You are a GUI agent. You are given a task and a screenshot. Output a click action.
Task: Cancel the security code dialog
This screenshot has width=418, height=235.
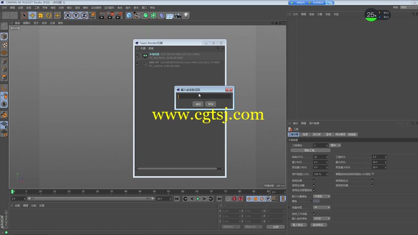point(211,104)
